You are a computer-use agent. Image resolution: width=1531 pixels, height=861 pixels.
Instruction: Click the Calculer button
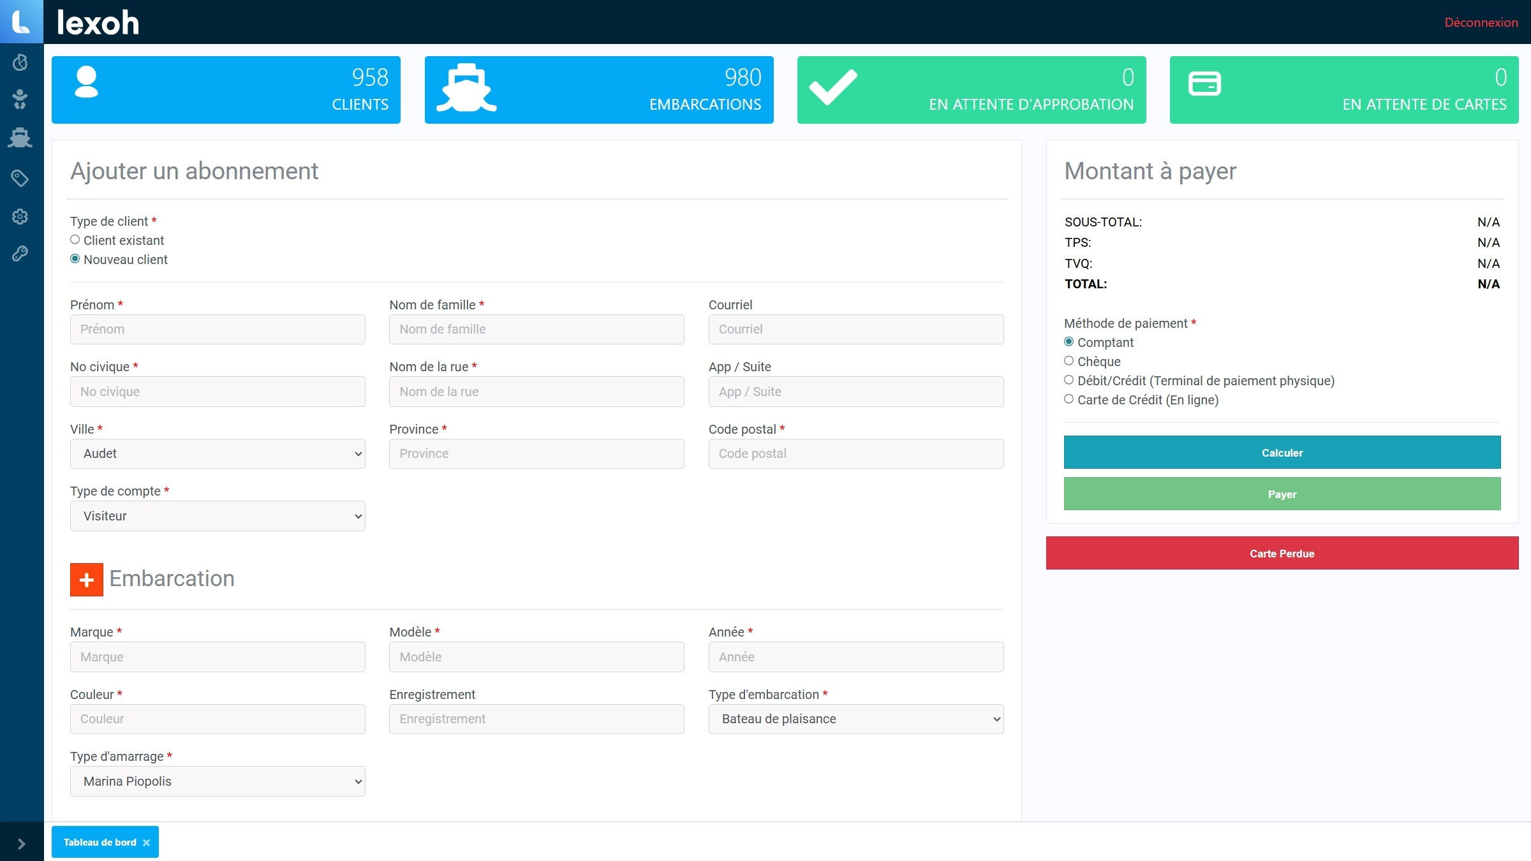pyautogui.click(x=1282, y=453)
